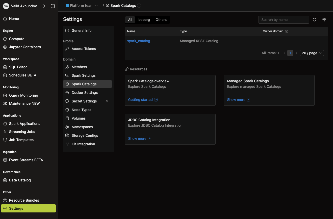This screenshot has width=333, height=219.
Task: Click the Schedules calendar icon
Action: (x=5, y=75)
